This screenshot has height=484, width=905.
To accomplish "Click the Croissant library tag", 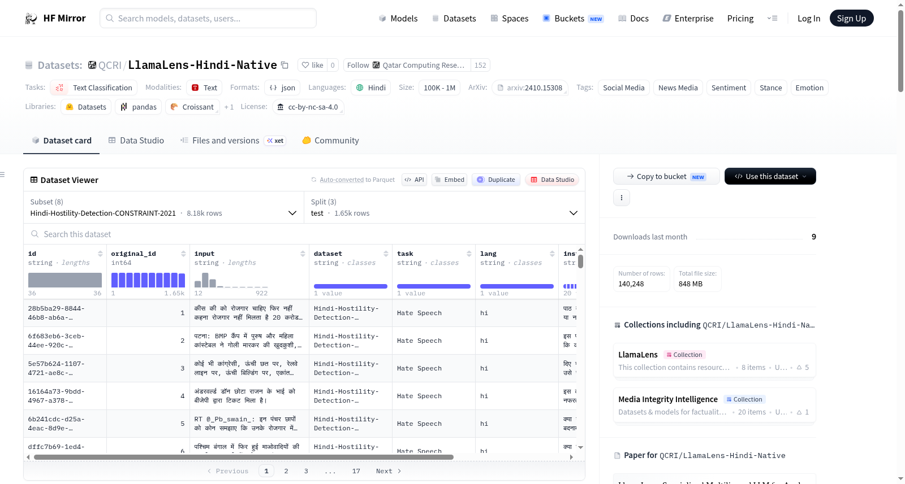I will tap(192, 107).
